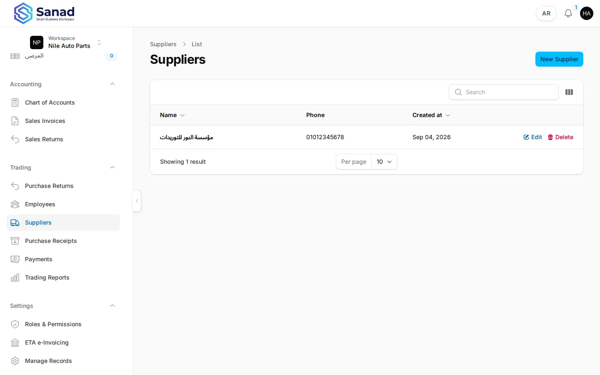Click the Sep 04, 2026 date cell

[432, 137]
